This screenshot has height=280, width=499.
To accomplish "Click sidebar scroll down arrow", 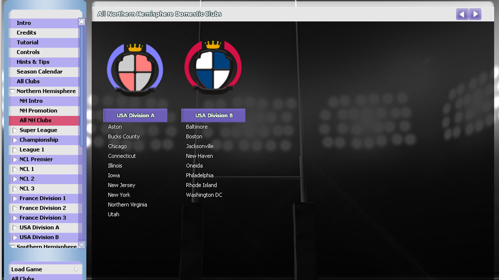I will pos(82,245).
